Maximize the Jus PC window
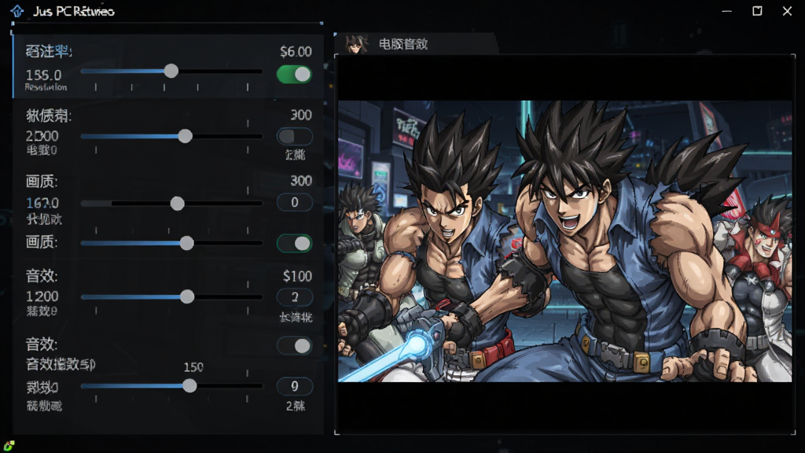805x453 pixels. [757, 11]
